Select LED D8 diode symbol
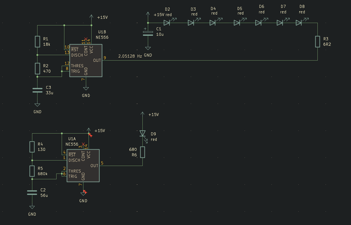 (x=298, y=23)
